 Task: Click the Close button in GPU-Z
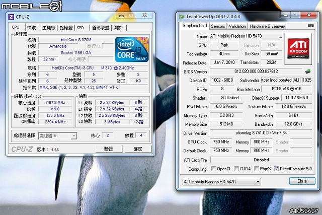302,181
